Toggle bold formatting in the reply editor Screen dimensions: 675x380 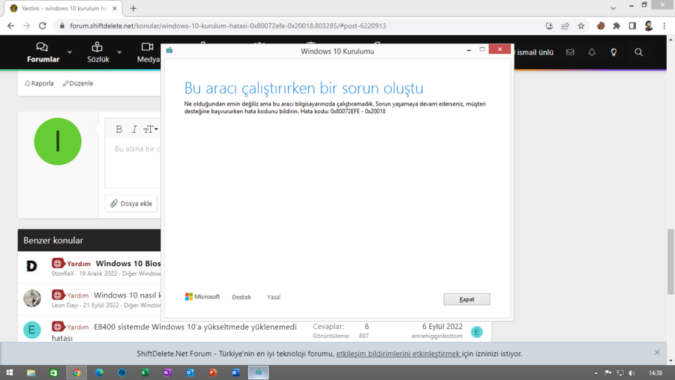pyautogui.click(x=118, y=129)
